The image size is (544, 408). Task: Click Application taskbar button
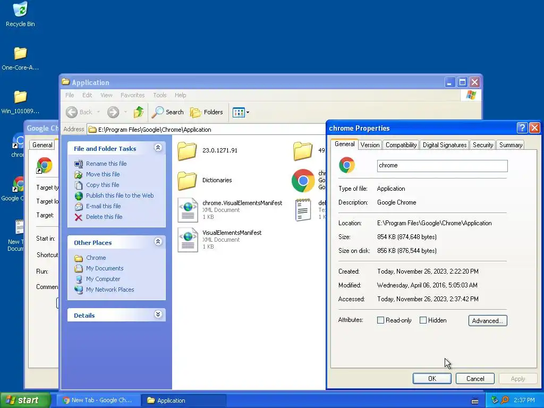[183, 401]
